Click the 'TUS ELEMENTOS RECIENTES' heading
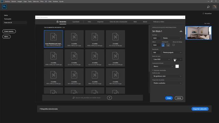Image resolution: width=219 pixels, height=123 pixels. pyautogui.click(x=53, y=27)
